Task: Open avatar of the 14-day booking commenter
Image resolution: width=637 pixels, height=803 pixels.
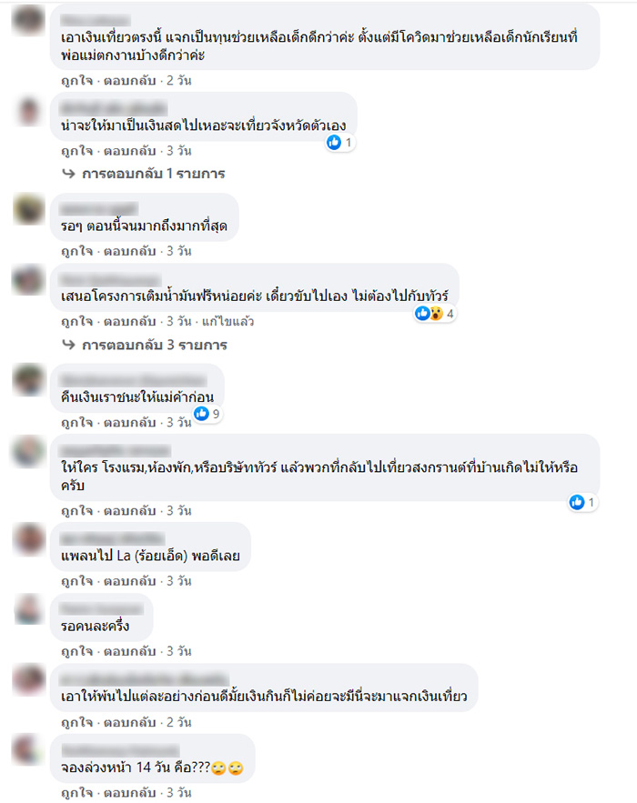Action: pos(29,749)
